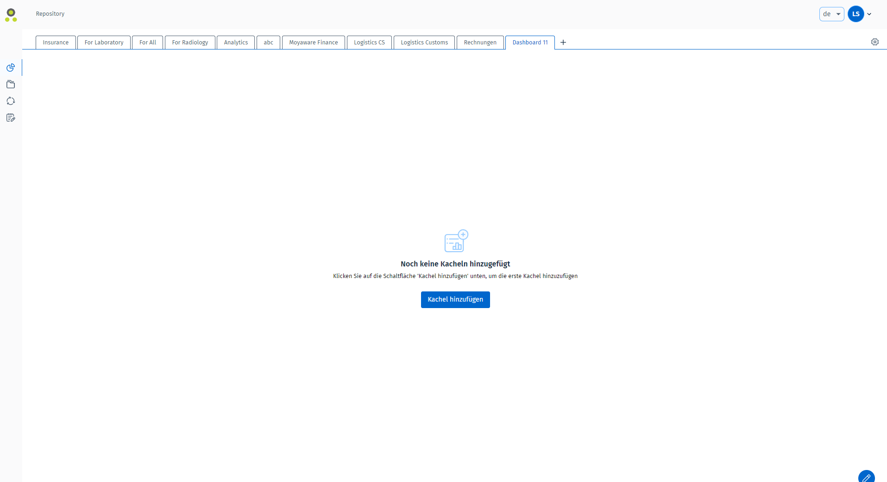Viewport: 887px width, 482px height.
Task: Switch to the For Laboratory tab
Action: (104, 42)
